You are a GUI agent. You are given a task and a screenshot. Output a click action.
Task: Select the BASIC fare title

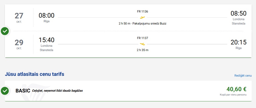23,91
